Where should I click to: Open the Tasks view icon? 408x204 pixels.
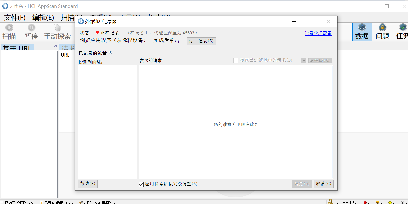tap(403, 27)
